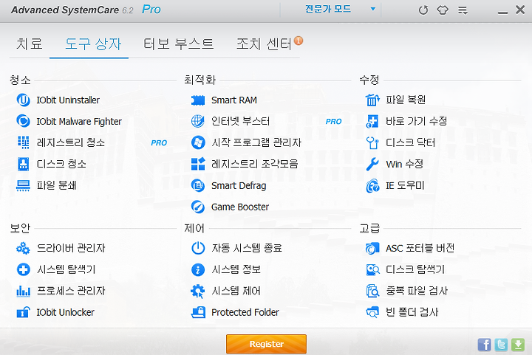
Task: Click the 빈 폴더 검사 icon
Action: pyautogui.click(x=372, y=312)
